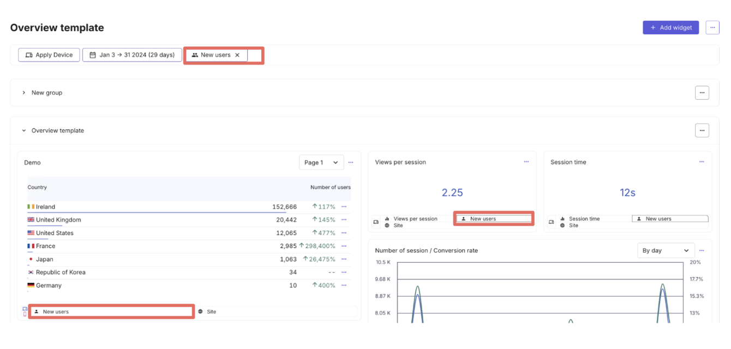
Task: Select the Ireland country row
Action: [189, 207]
